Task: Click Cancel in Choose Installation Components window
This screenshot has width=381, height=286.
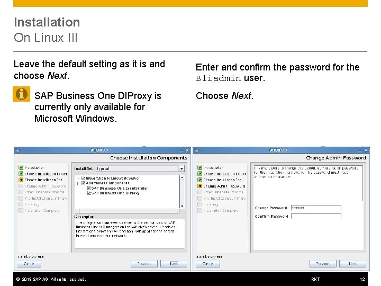Action: 29,263
